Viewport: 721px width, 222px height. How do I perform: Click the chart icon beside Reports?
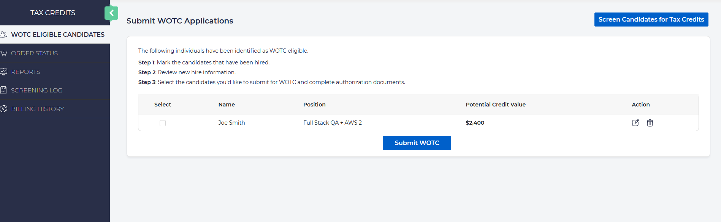click(x=4, y=72)
